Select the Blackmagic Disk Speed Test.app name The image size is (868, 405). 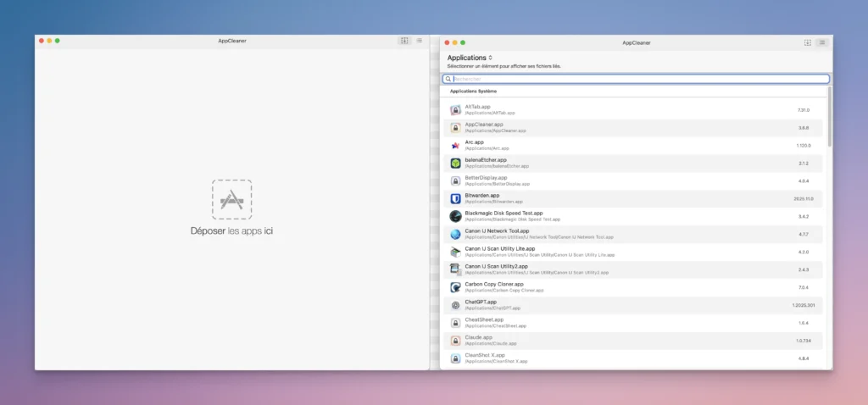click(504, 213)
